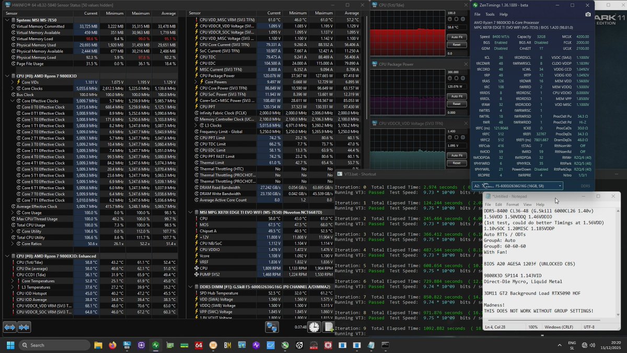Collapse System: MSI MS-7E50 sensor group
This screenshot has width=627, height=353.
click(x=7, y=20)
